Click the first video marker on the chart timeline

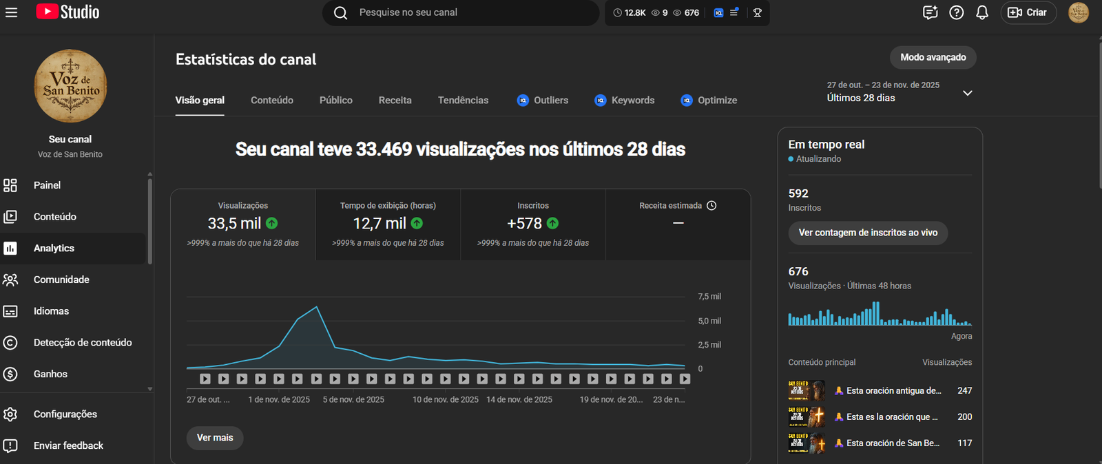205,379
